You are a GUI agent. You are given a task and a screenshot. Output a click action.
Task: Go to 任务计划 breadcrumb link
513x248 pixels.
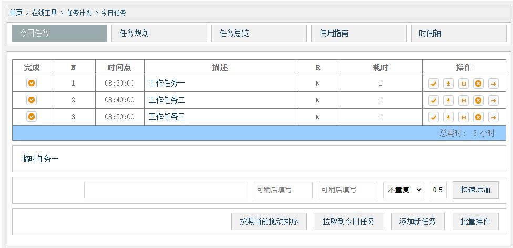coord(79,13)
